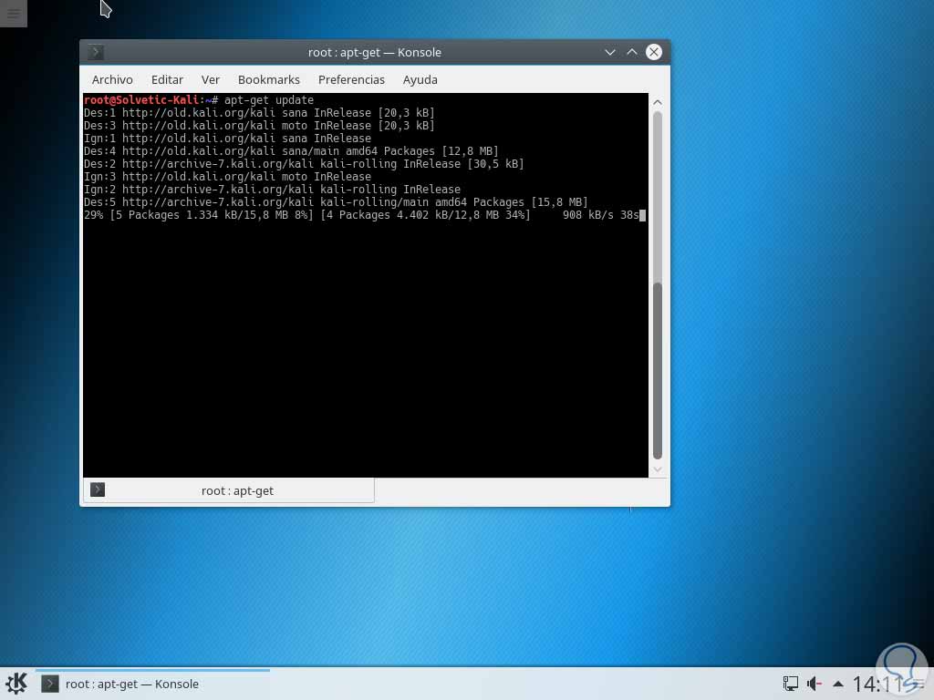
Task: Click the 'Des:3' moto InRelease output line
Action: coord(259,126)
